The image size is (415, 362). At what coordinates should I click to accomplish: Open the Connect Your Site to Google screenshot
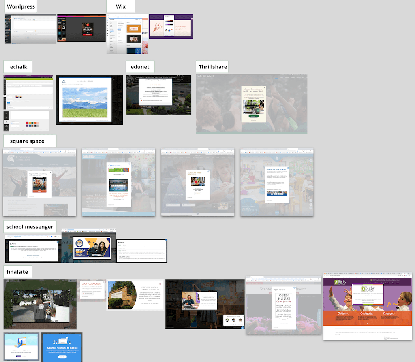click(62, 347)
